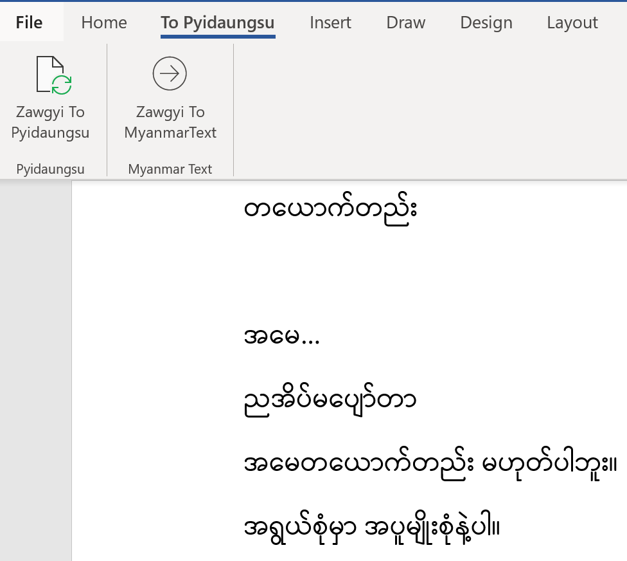Select the Layout ribbon tab
Screen dimensions: 627x561
tap(572, 21)
